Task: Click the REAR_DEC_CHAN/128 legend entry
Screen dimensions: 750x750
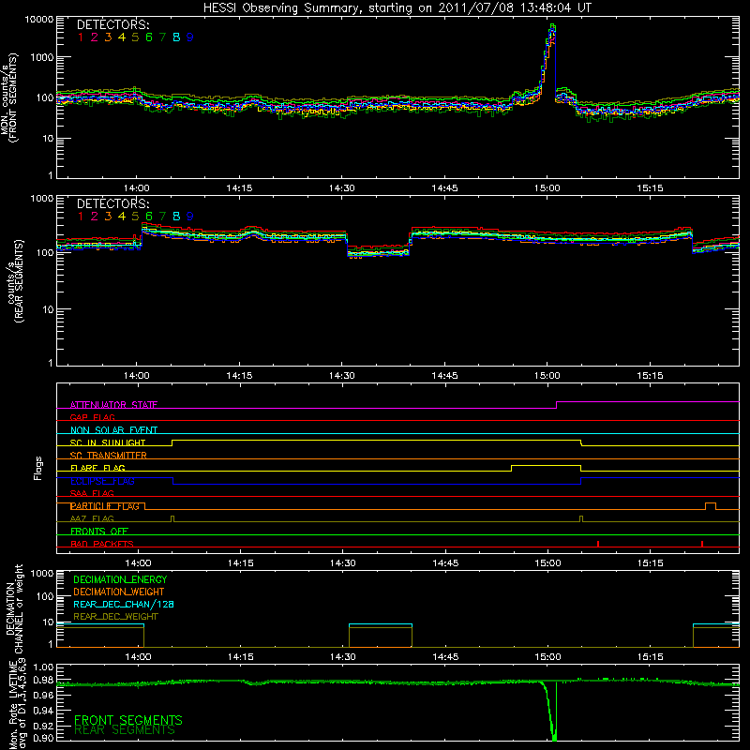Action: [124, 605]
